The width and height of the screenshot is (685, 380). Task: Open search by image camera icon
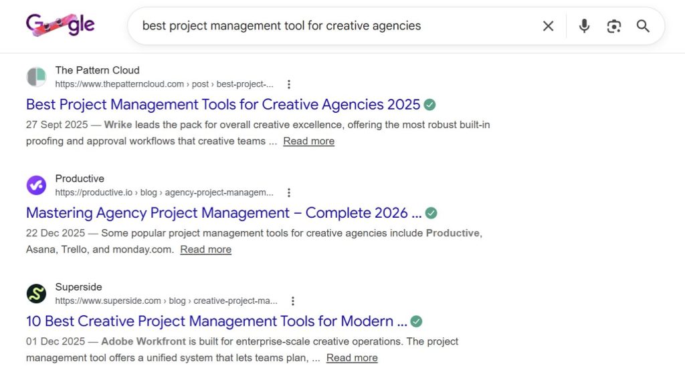coord(614,26)
